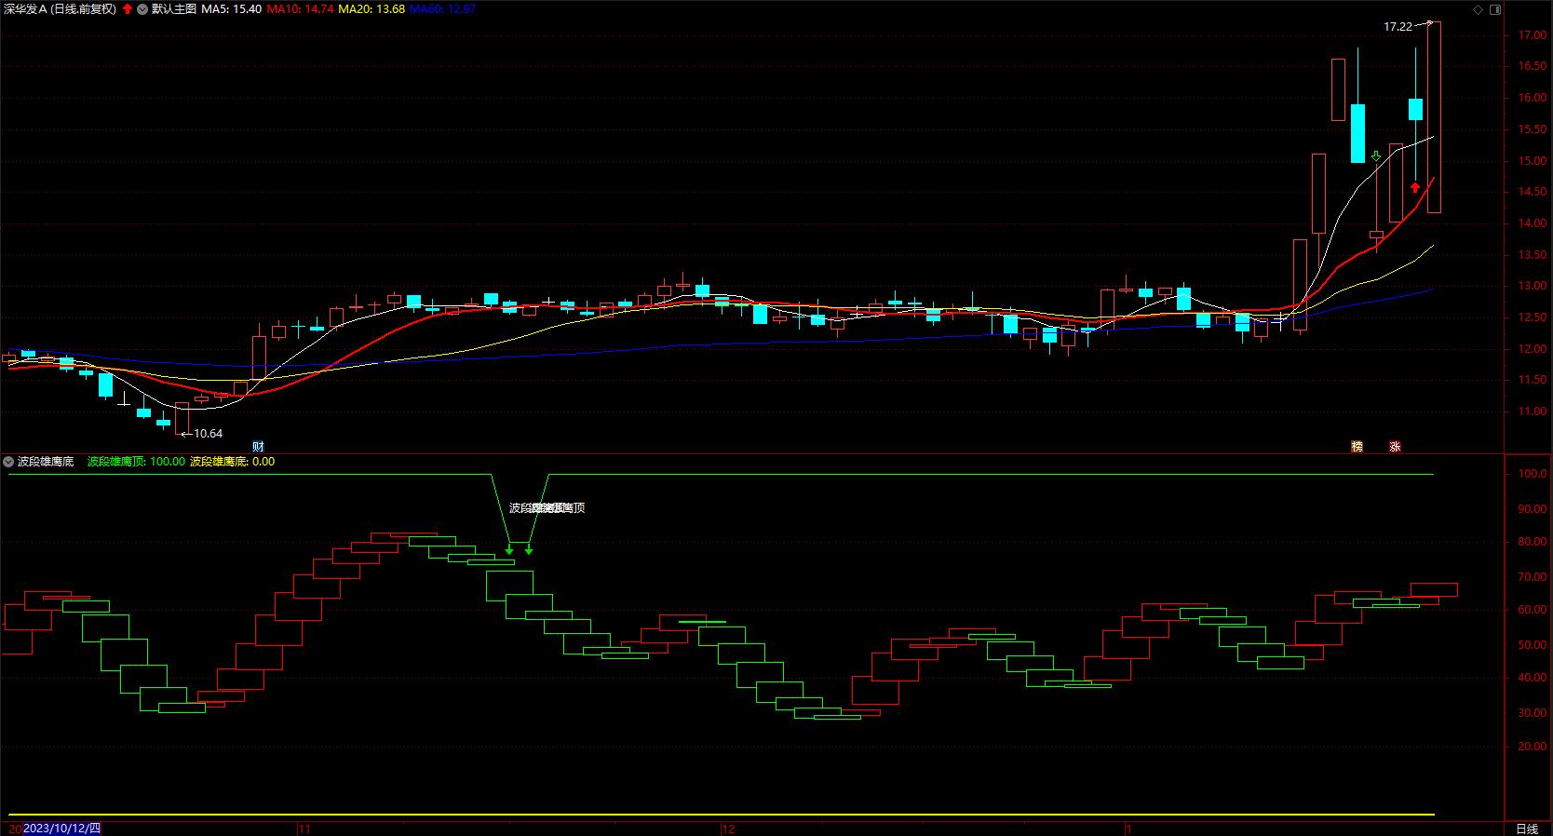This screenshot has height=836, width=1553.
Task: Click the 涨 marker below the chart
Action: pos(1395,447)
